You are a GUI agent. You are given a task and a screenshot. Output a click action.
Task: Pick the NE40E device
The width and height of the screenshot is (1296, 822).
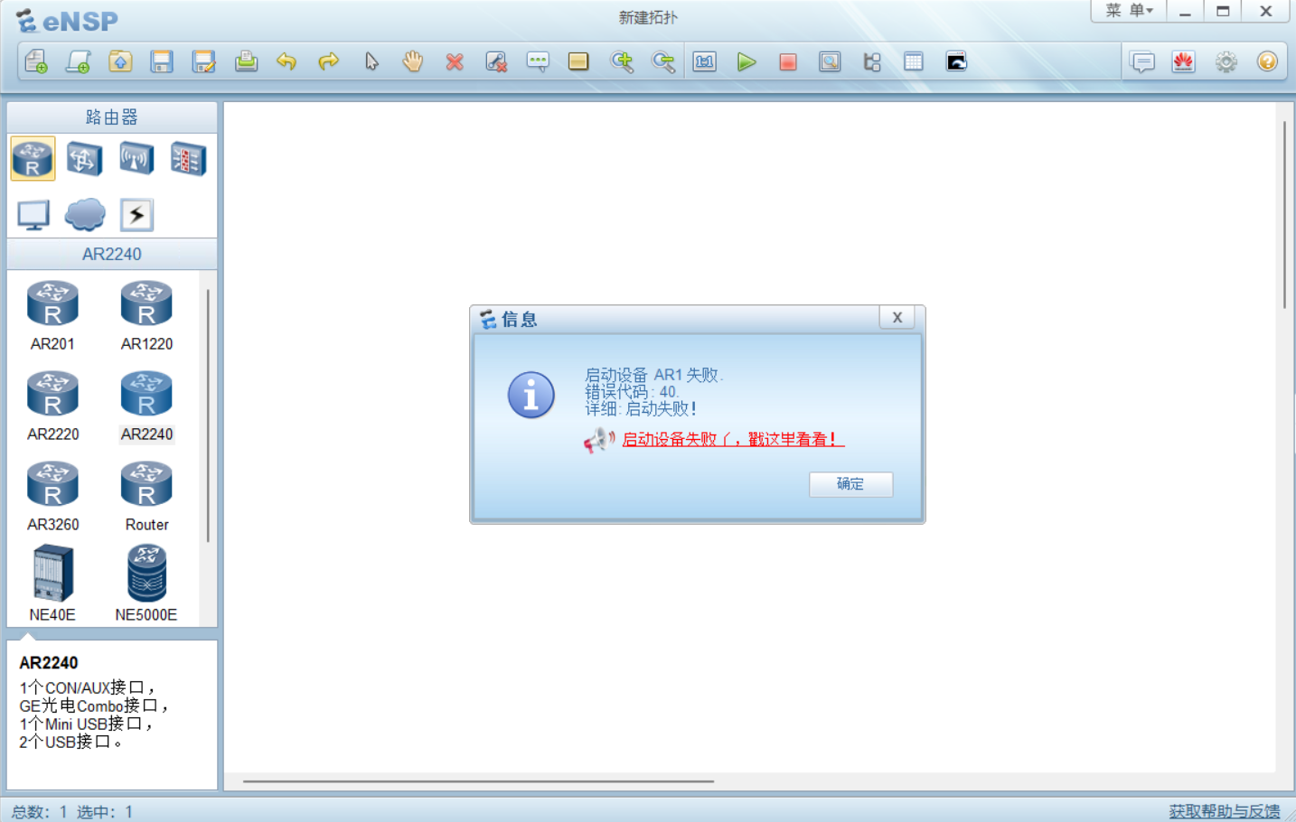pyautogui.click(x=52, y=584)
